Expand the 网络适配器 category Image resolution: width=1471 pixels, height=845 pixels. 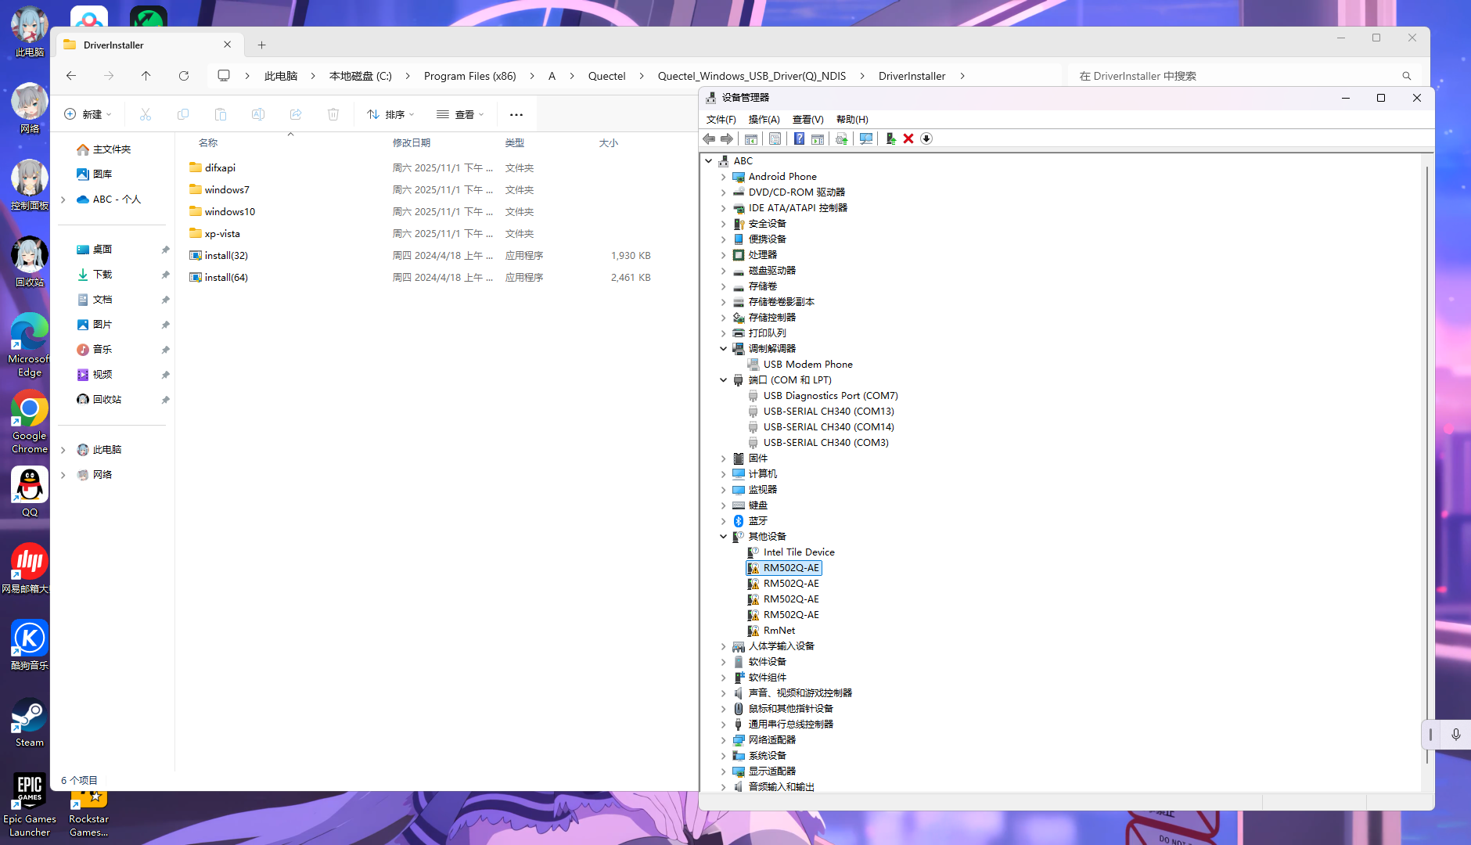(x=724, y=740)
